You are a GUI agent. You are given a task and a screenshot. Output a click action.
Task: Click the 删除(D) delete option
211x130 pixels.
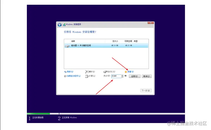tap(90, 72)
